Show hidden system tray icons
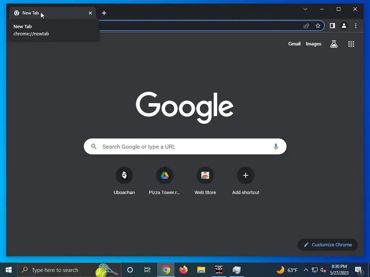Screen dimensions: 370x277 pyautogui.click(x=306, y=270)
